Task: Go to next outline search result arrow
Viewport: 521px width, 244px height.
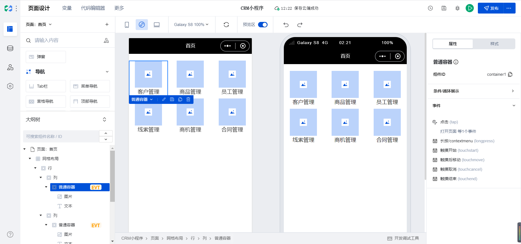Action: click(106, 139)
